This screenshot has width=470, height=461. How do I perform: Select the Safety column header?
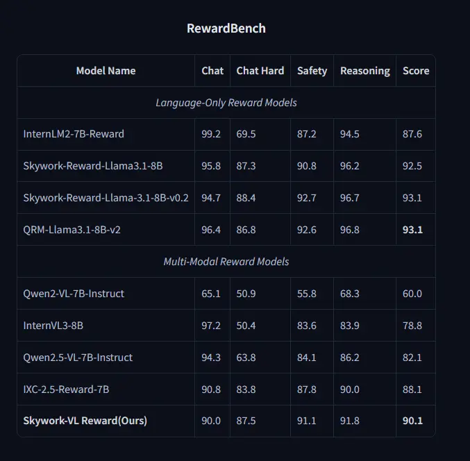click(x=312, y=71)
